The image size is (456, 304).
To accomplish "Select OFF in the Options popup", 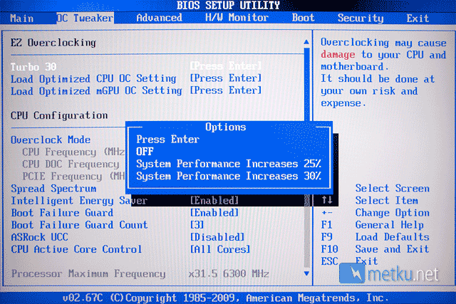I will tap(145, 152).
